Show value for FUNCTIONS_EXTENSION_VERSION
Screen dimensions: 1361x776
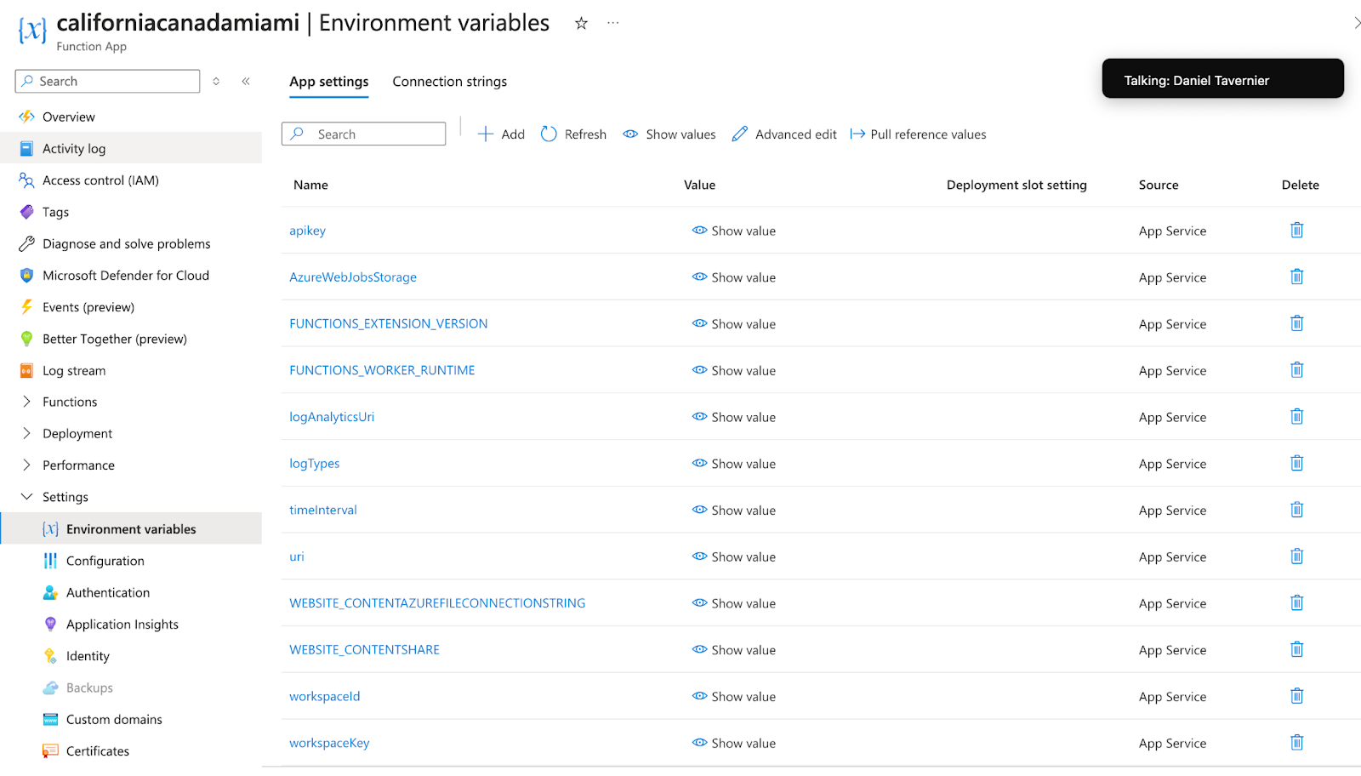(x=733, y=324)
